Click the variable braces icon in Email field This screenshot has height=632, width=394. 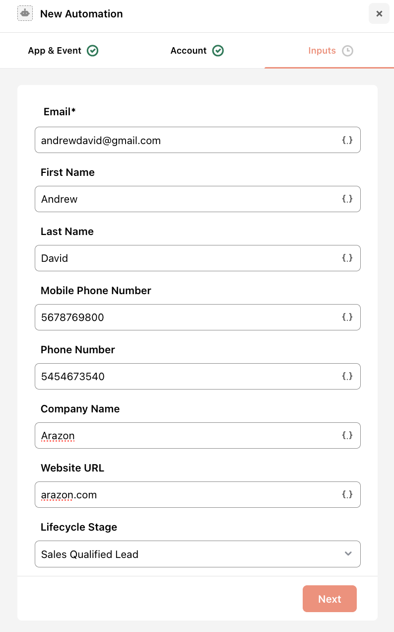[x=347, y=140]
